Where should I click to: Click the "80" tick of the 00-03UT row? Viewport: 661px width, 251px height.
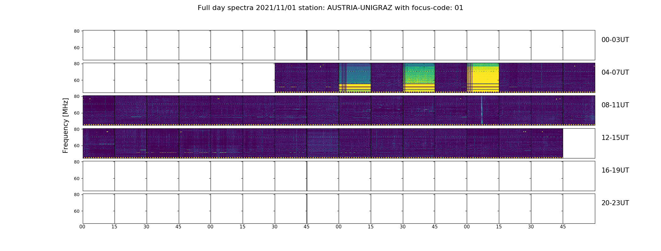click(76, 31)
